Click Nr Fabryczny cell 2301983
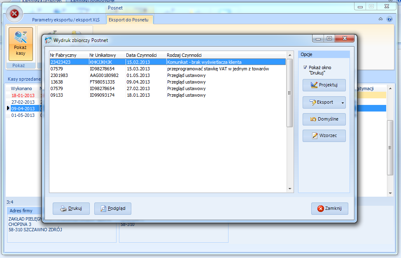 click(x=59, y=75)
